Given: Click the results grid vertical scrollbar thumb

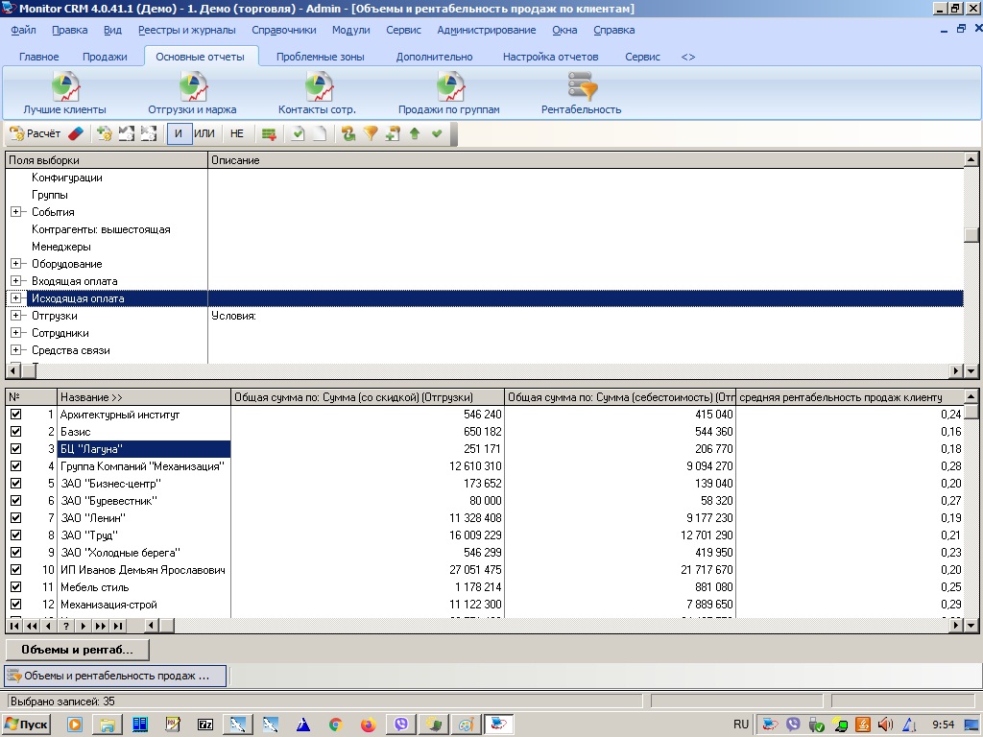Looking at the screenshot, I should [971, 412].
